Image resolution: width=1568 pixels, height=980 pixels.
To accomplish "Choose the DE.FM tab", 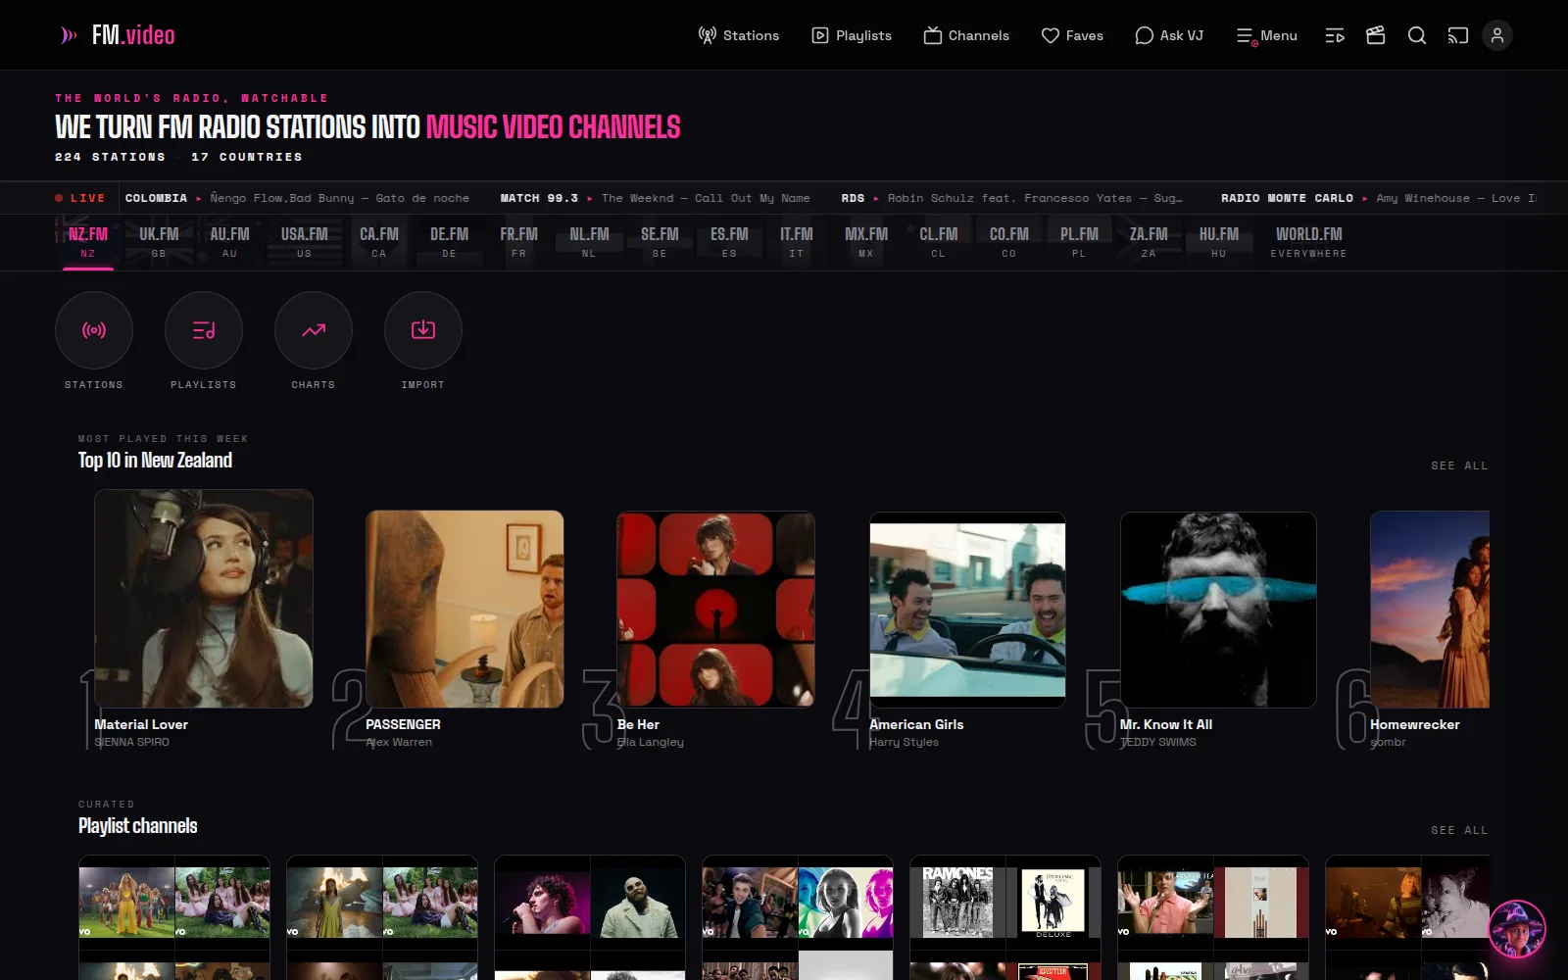I will coord(449,242).
